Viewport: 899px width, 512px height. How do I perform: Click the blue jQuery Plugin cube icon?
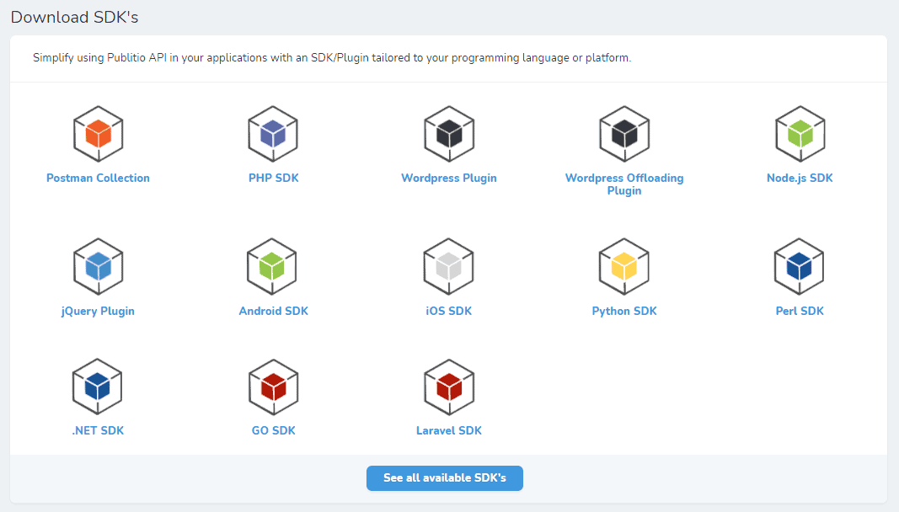tap(99, 266)
